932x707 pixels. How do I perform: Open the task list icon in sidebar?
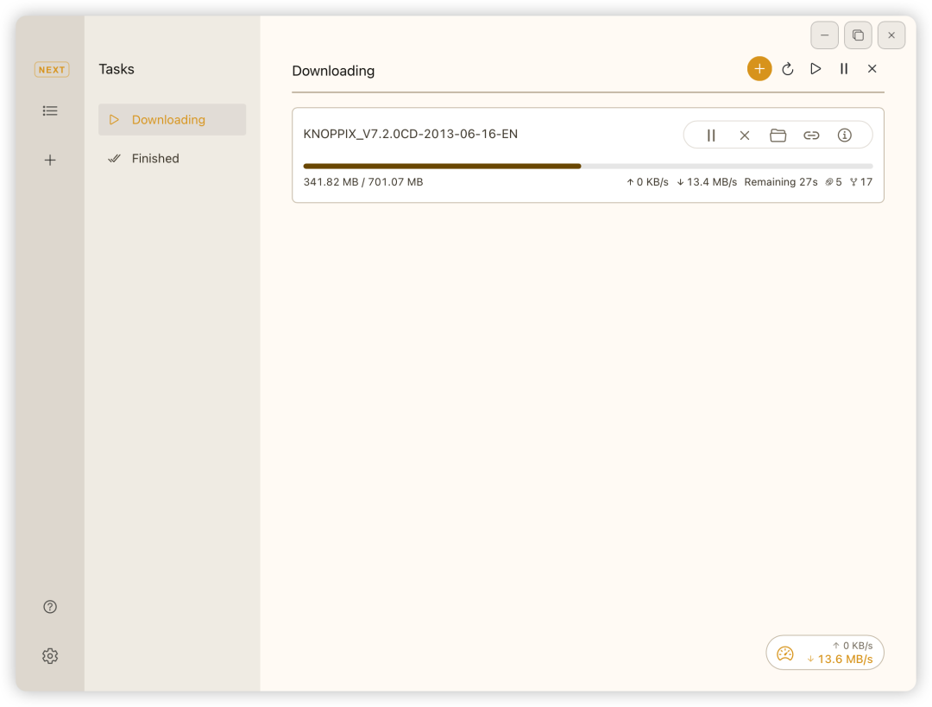point(50,110)
